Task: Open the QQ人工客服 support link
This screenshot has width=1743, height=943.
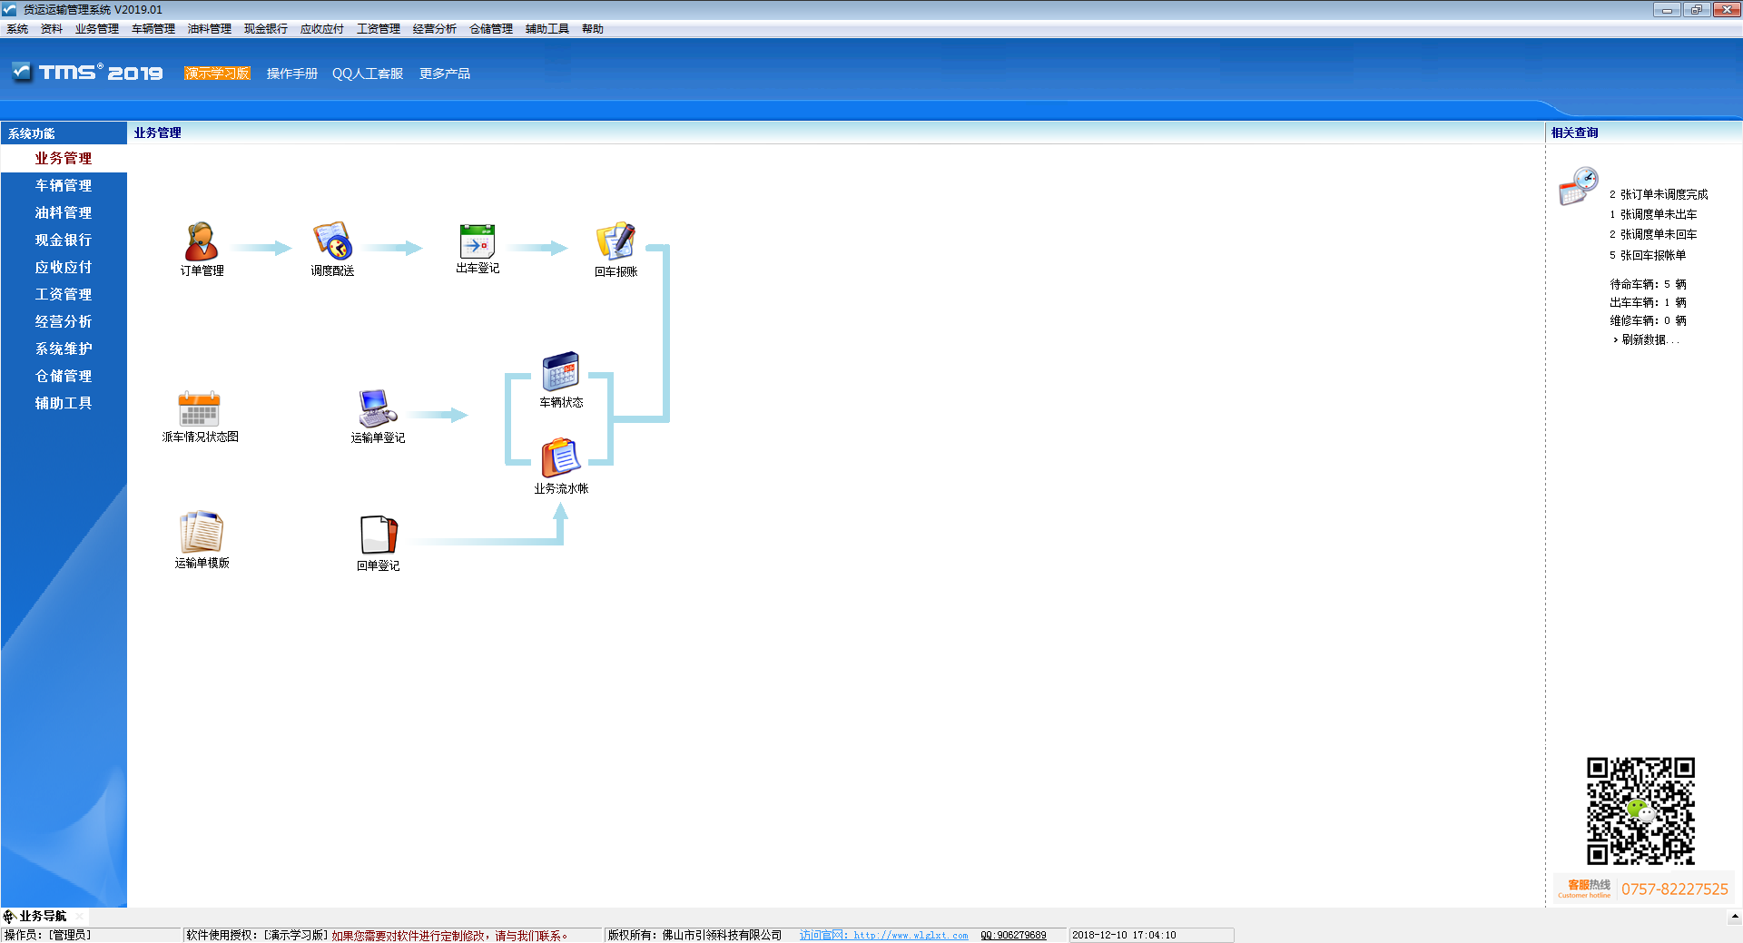Action: [368, 74]
